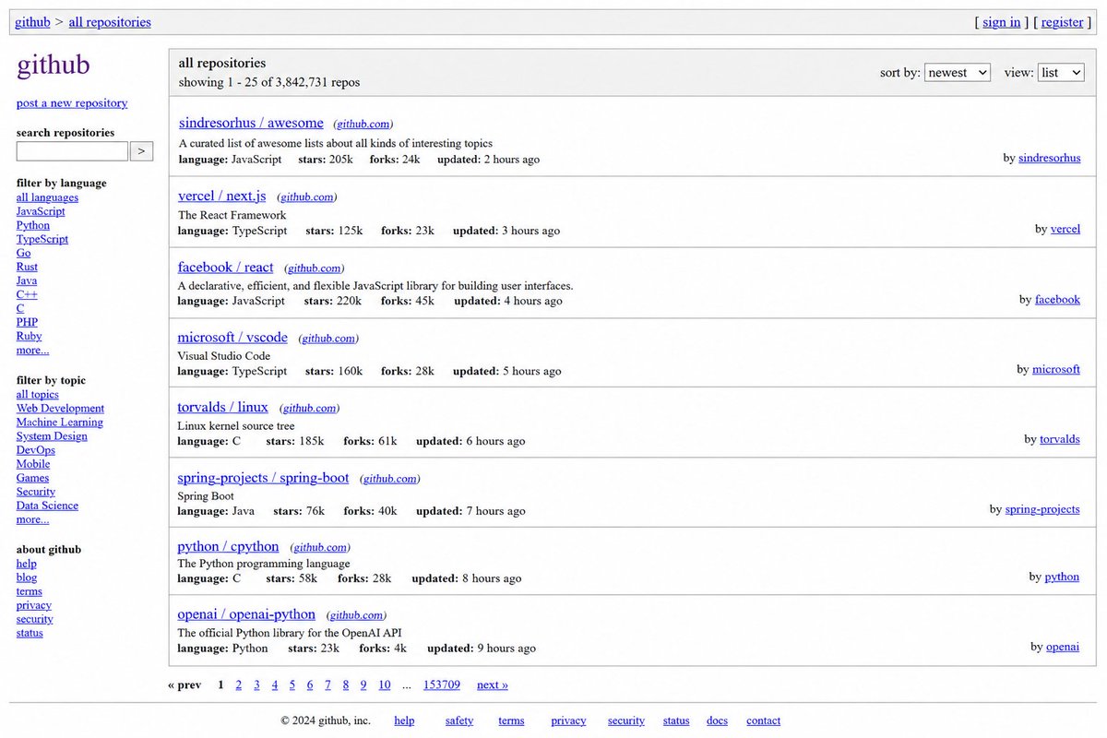Filter by Games topic

pyautogui.click(x=32, y=478)
